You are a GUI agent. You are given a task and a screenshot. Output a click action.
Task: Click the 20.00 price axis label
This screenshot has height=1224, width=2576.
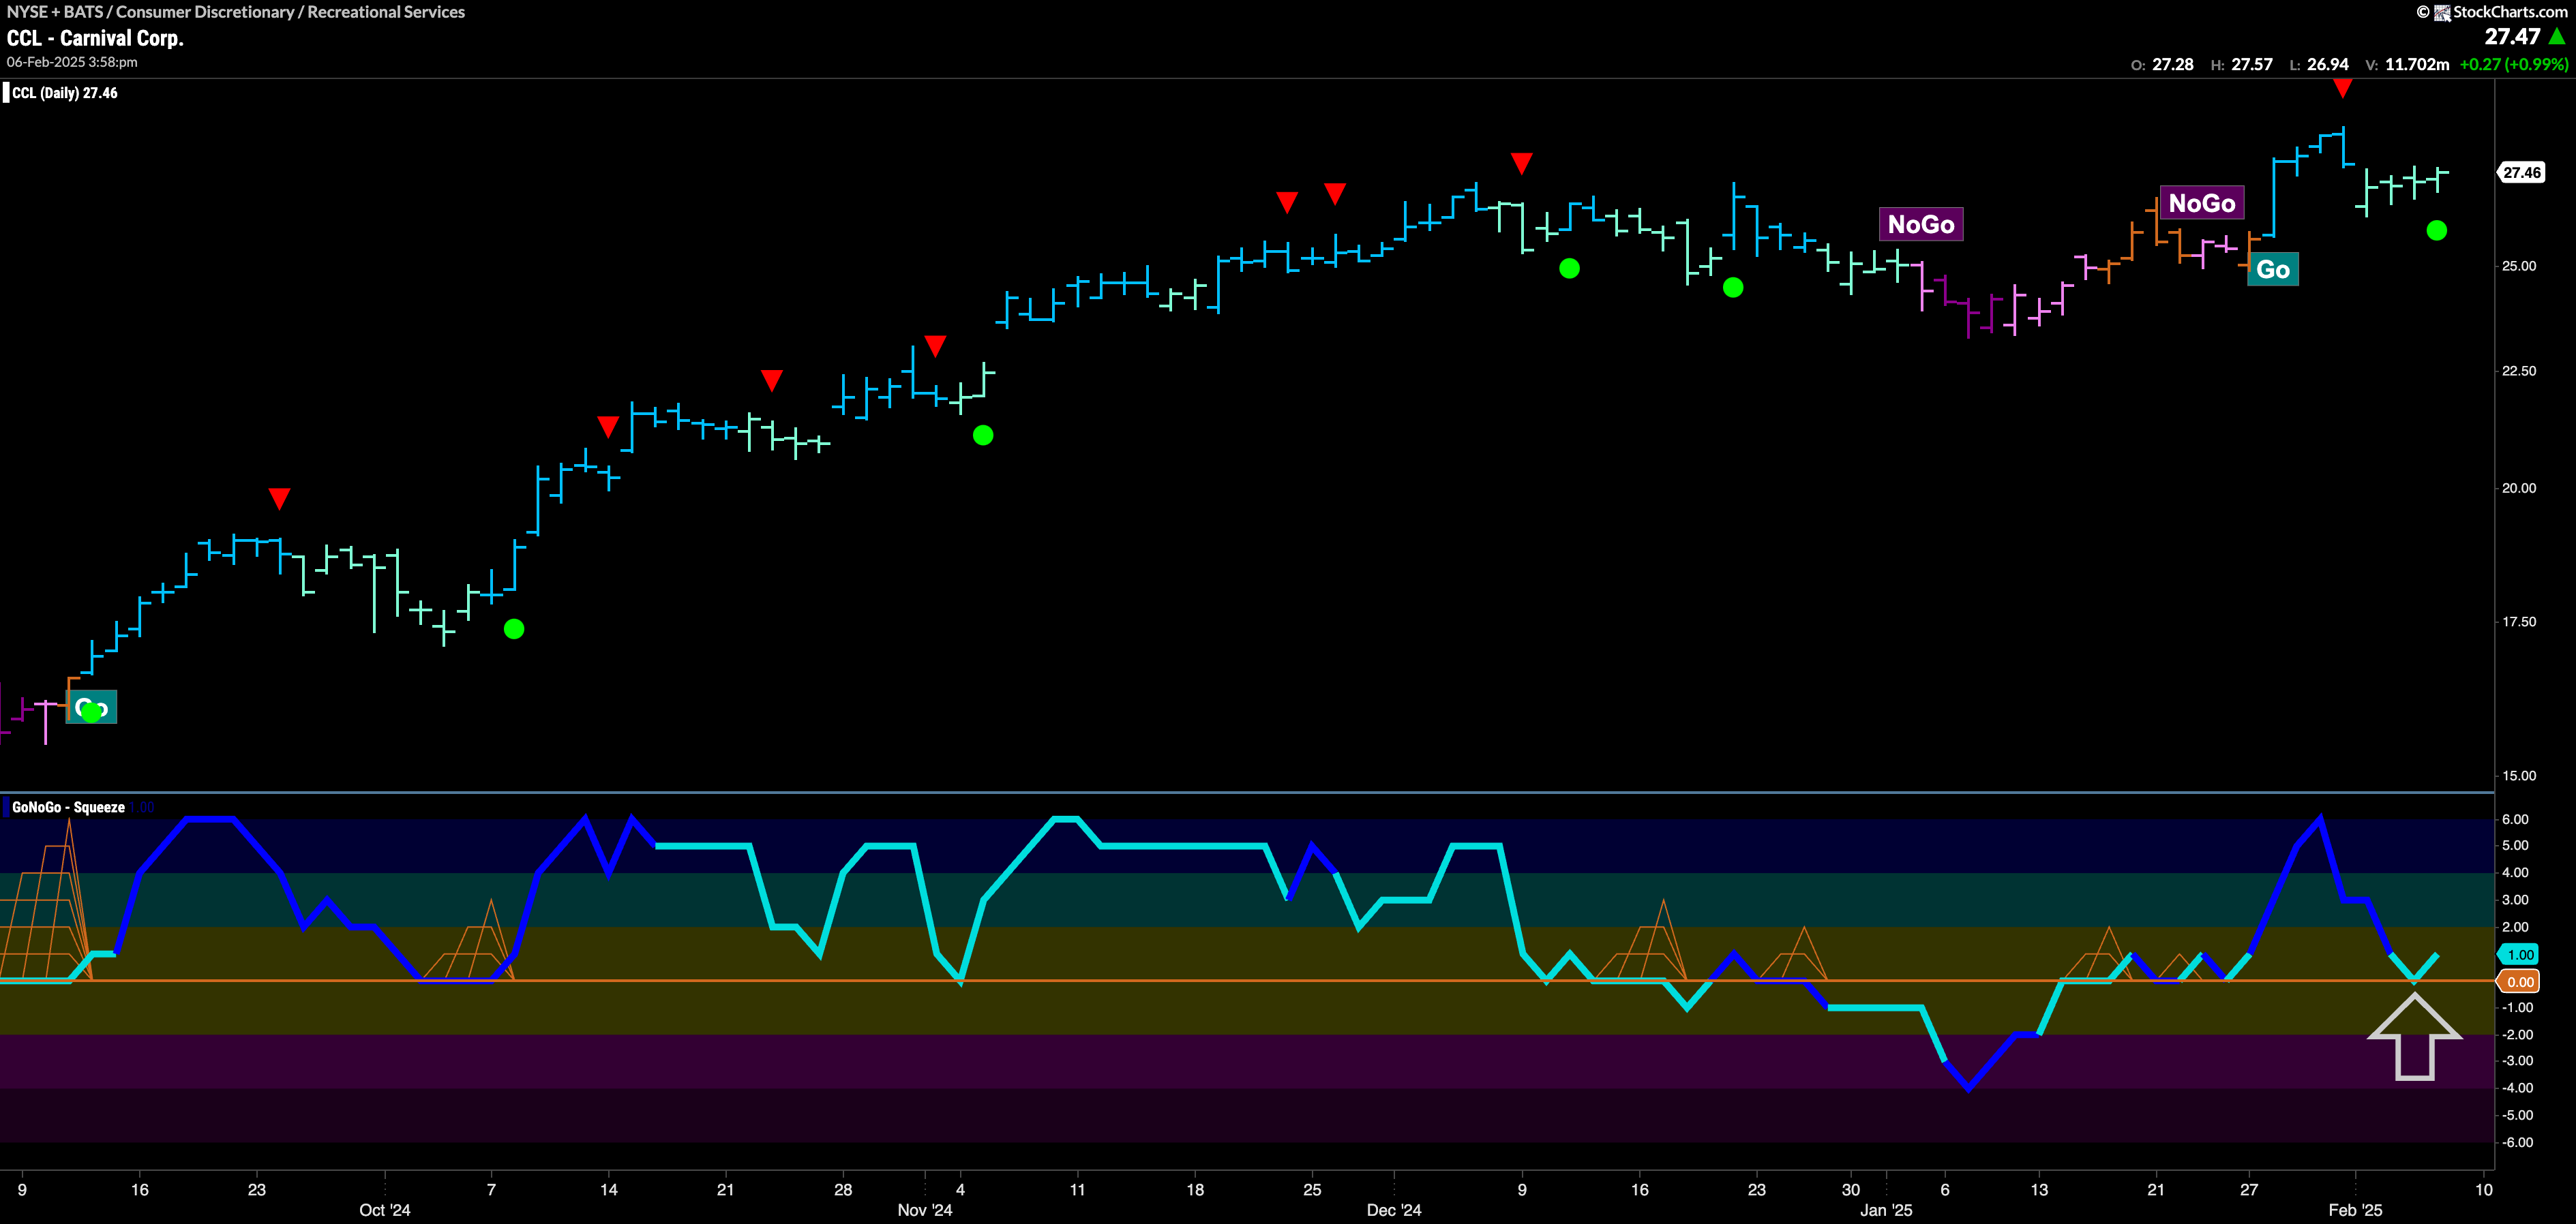click(2519, 487)
